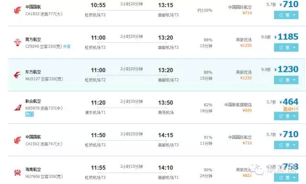Click the China Southern logo for CZ9240
Viewport: 306px width, 184px height.
[x=18, y=42]
